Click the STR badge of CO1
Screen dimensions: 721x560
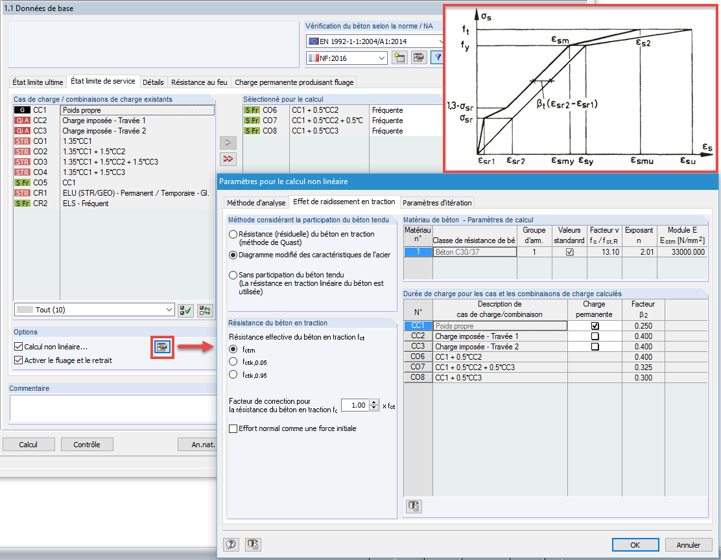click(x=22, y=141)
